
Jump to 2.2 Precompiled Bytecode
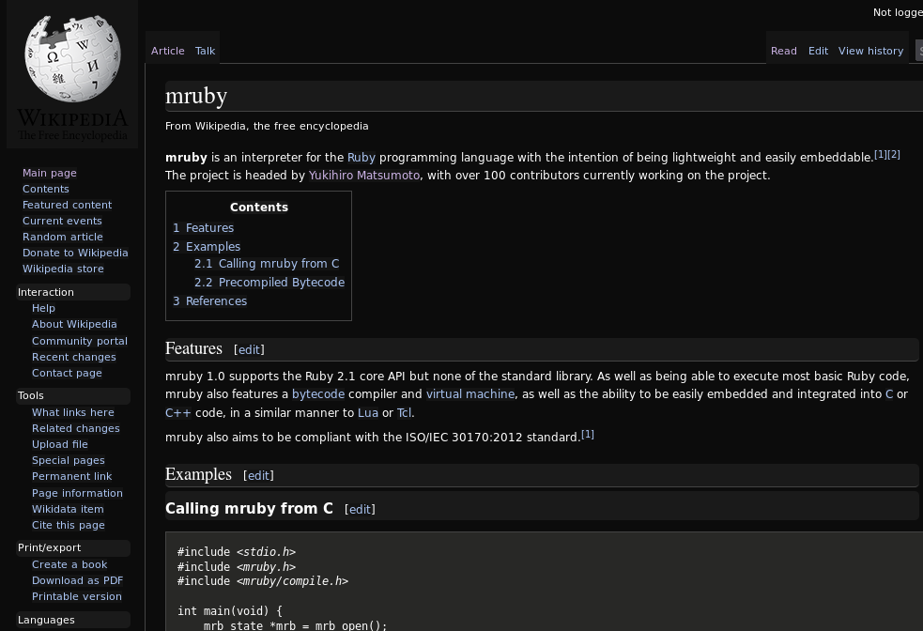click(269, 283)
